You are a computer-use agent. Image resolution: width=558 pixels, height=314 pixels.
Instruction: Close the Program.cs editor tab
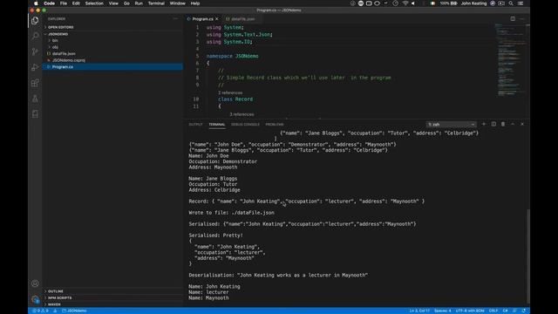(x=217, y=19)
